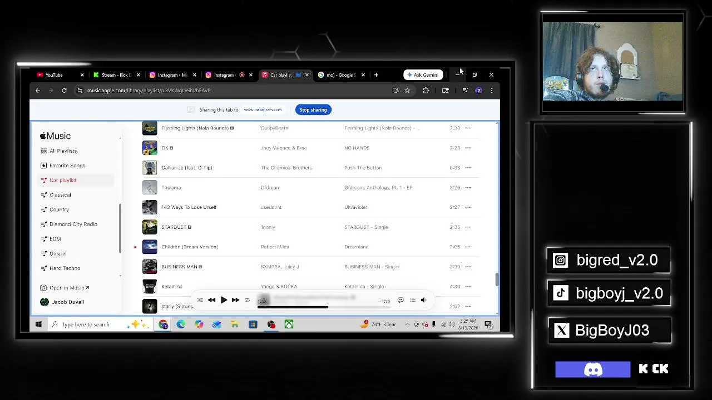712x400 pixels.
Task: Open the Gospel playlist
Action: point(76,253)
